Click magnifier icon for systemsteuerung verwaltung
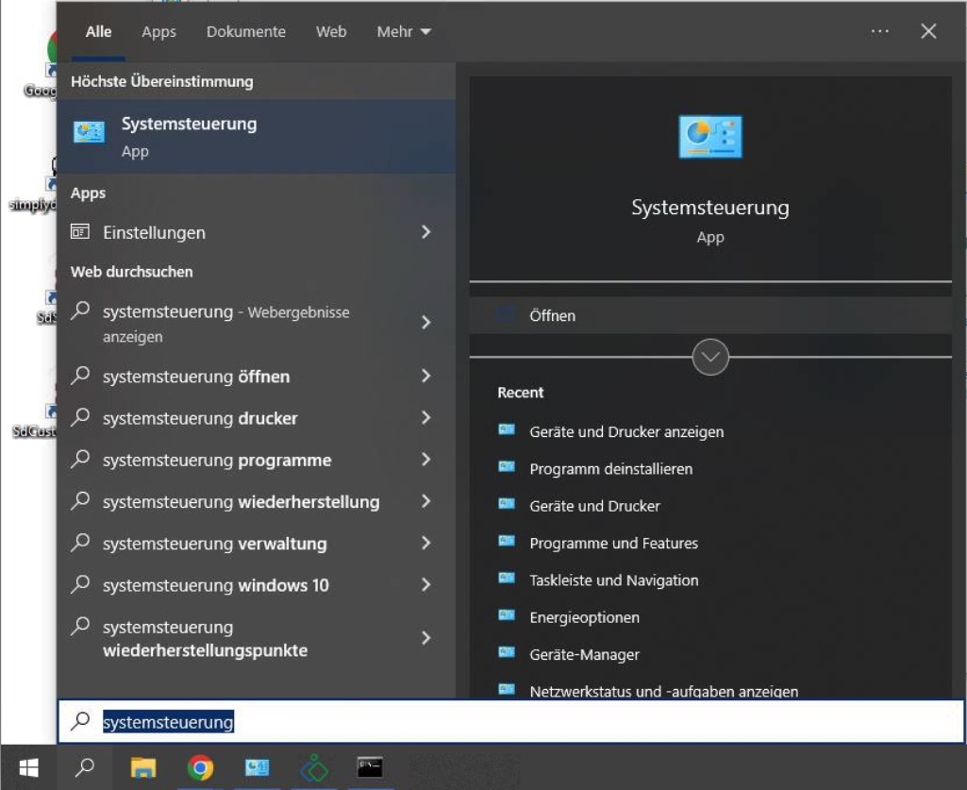The width and height of the screenshot is (967, 790). click(x=81, y=543)
